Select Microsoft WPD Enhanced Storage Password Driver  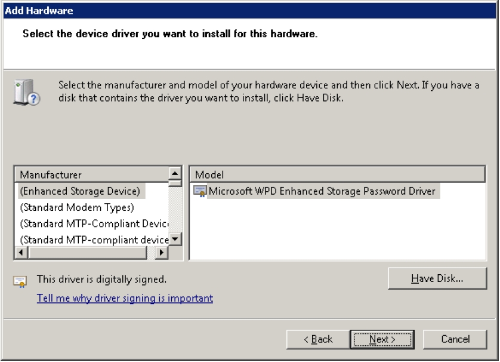tap(322, 191)
